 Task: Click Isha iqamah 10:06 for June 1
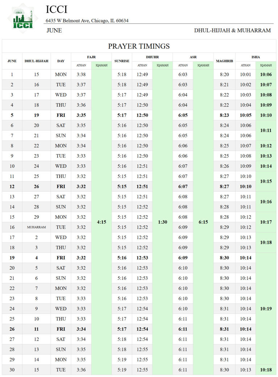(266, 75)
